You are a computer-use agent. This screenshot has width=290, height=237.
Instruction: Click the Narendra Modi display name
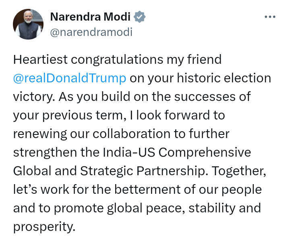[x=90, y=17]
